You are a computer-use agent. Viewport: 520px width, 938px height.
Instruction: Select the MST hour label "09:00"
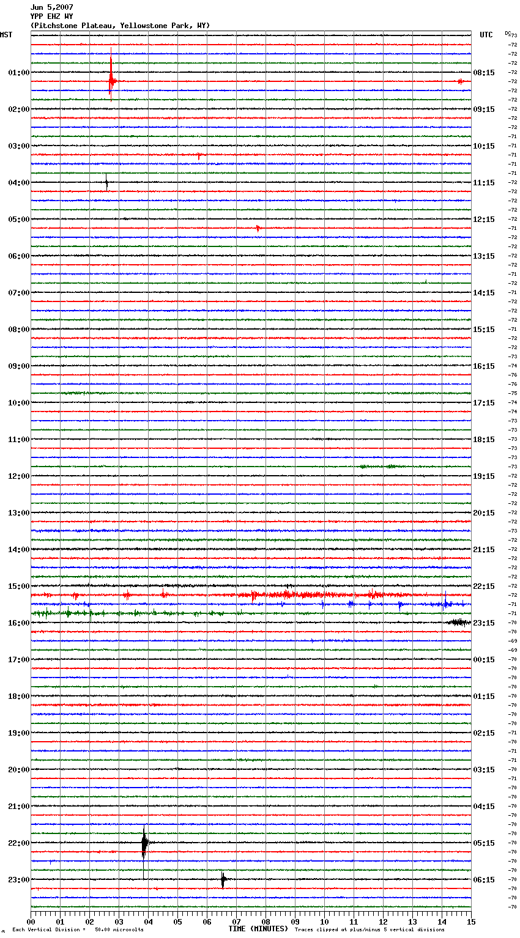[x=18, y=366]
